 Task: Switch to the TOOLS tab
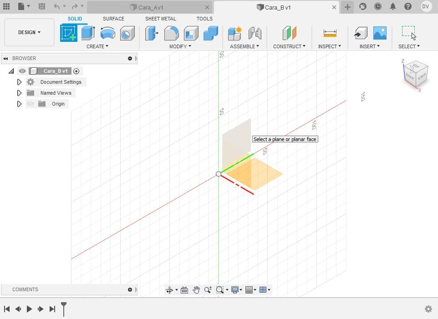(204, 19)
